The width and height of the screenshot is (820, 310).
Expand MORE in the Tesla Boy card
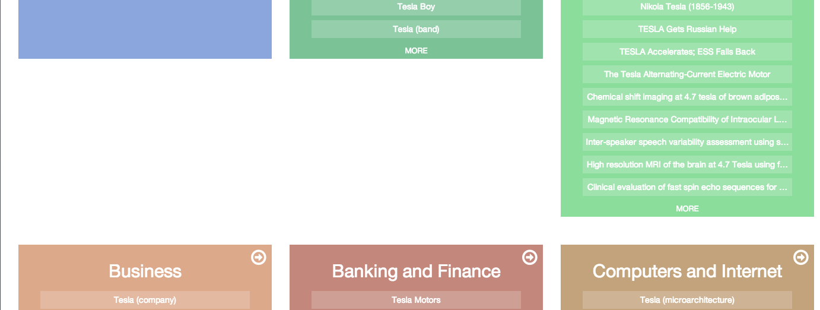coord(416,51)
